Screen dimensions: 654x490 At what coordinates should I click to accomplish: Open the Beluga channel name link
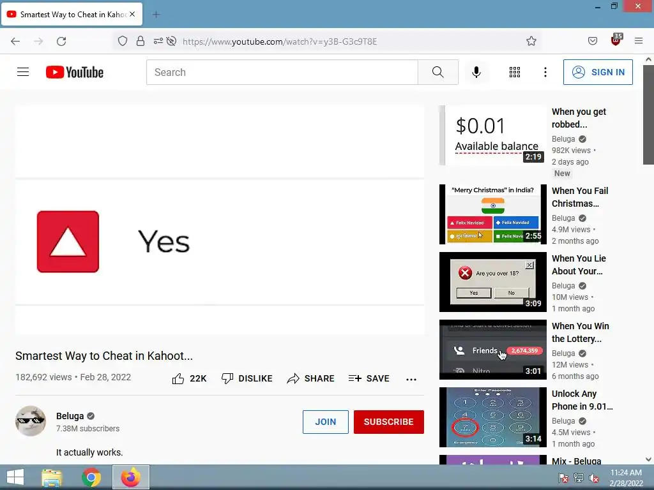coord(70,416)
